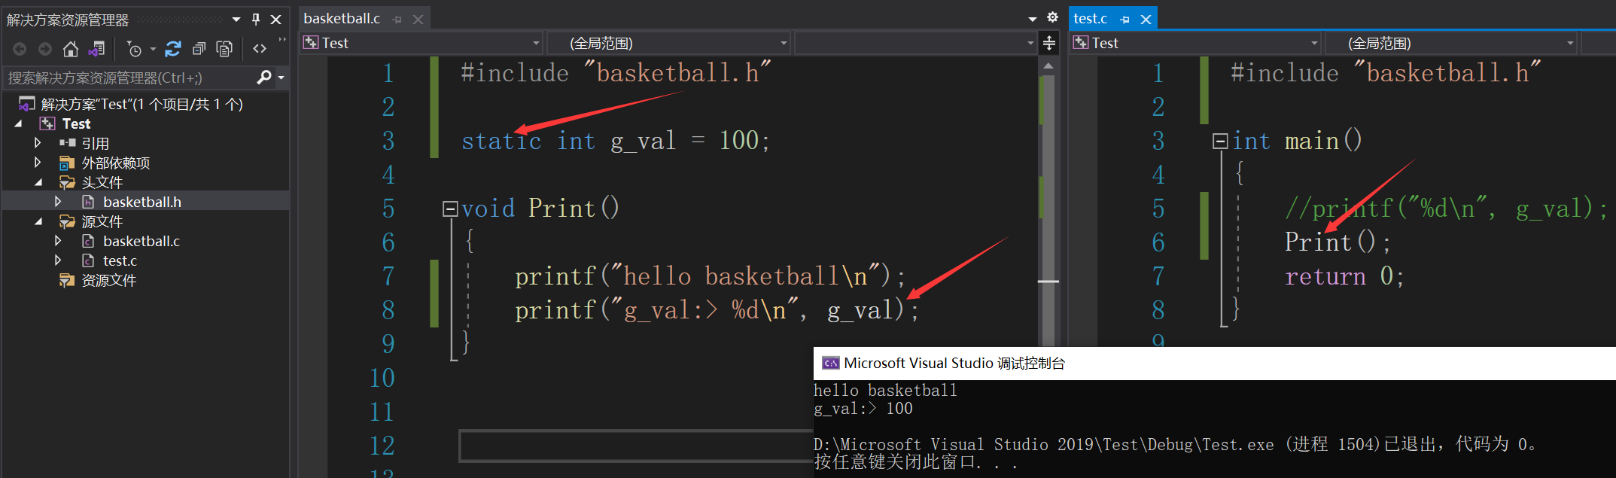Collapse the int main() function outline box
1616x478 pixels.
point(1220,141)
